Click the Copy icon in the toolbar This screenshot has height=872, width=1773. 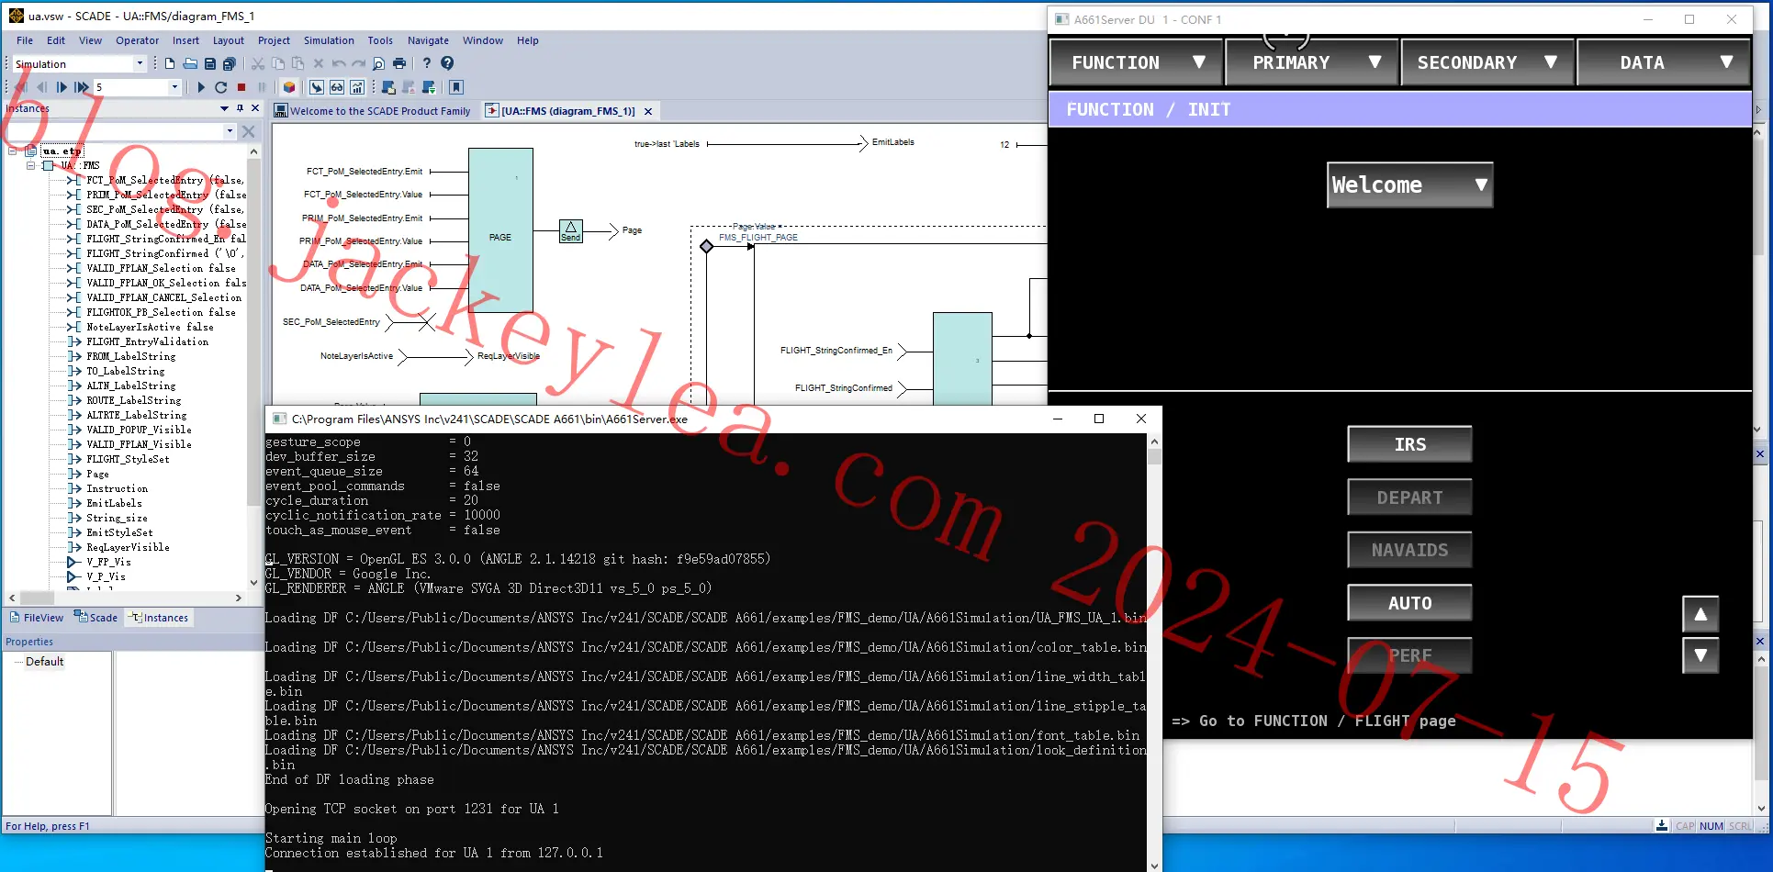pyautogui.click(x=278, y=63)
